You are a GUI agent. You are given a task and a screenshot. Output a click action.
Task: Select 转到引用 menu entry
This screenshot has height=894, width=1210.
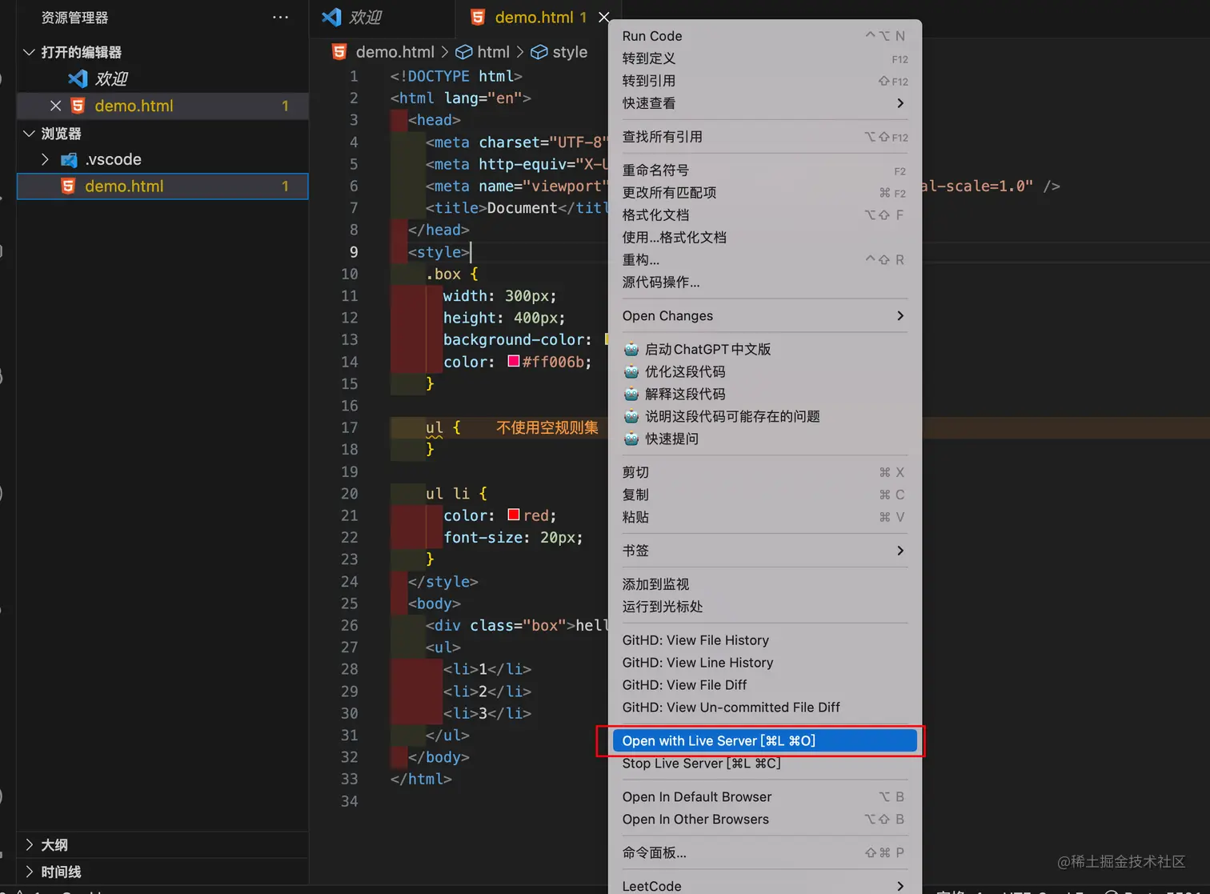[x=764, y=81]
